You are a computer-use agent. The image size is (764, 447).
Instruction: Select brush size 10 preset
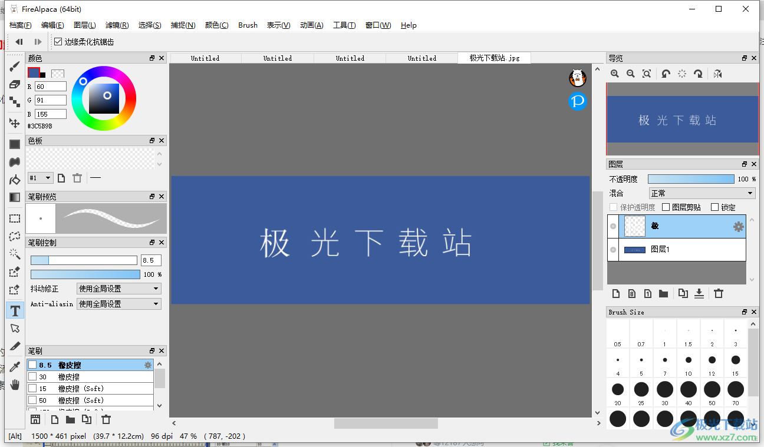pos(688,363)
